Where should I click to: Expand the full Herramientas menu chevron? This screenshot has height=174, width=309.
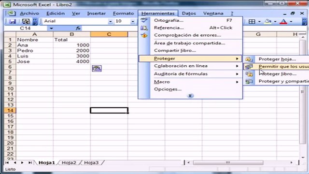point(190,96)
